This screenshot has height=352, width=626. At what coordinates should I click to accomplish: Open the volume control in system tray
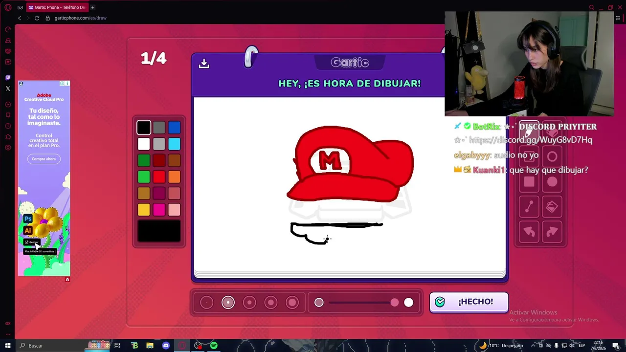(571, 346)
